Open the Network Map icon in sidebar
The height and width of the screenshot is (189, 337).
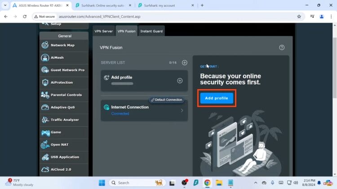point(45,45)
